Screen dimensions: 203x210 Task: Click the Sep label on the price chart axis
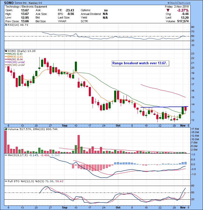65,126
